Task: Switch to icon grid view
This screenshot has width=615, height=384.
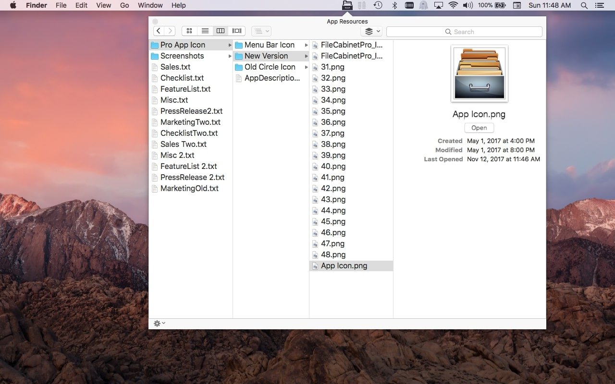Action: 189,30
